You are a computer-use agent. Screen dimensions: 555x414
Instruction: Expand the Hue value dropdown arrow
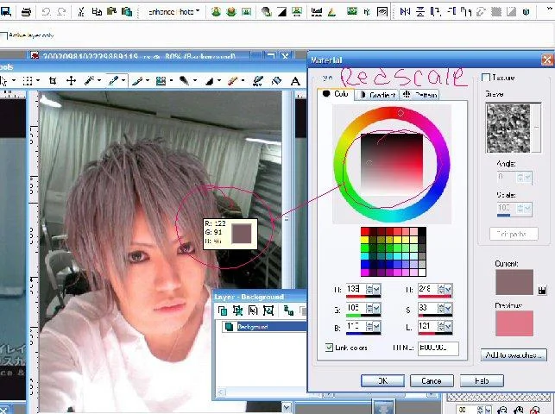click(448, 289)
